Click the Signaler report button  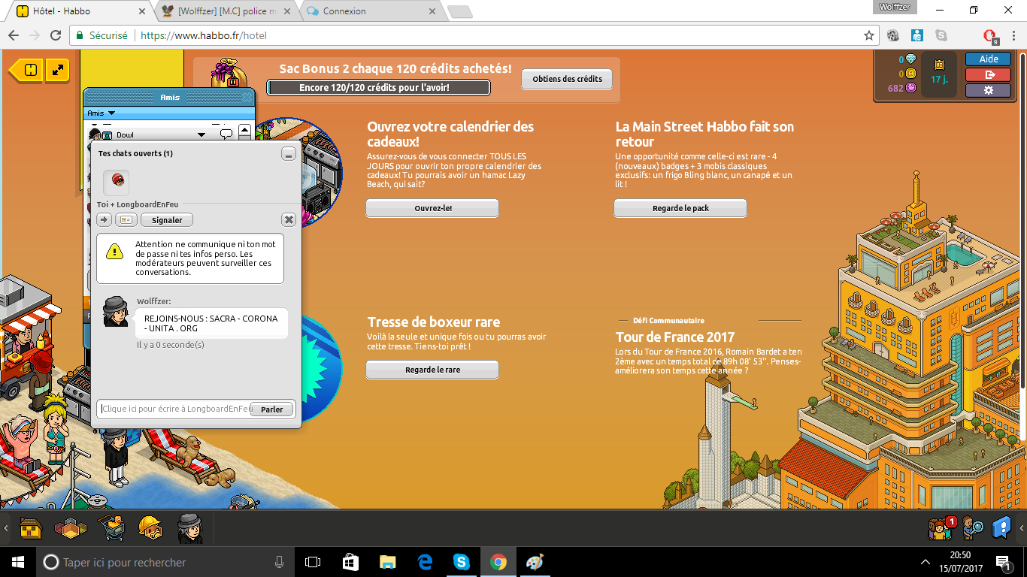167,220
